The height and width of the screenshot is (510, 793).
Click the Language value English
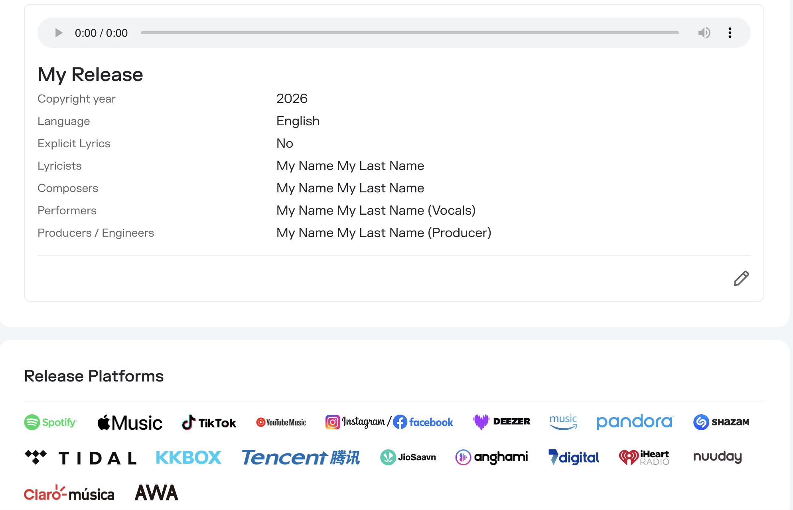(x=298, y=121)
